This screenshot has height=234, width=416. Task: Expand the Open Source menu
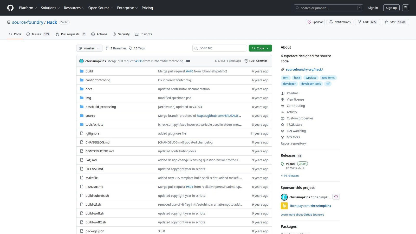(101, 8)
